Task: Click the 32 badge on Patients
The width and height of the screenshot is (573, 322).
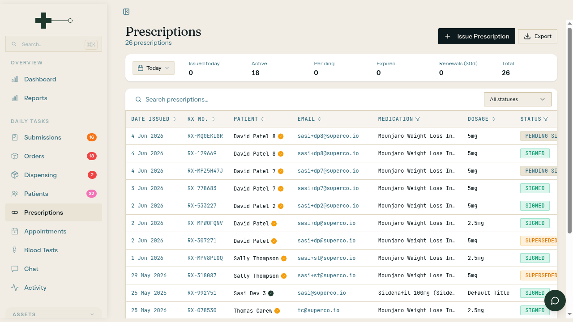Action: (92, 194)
